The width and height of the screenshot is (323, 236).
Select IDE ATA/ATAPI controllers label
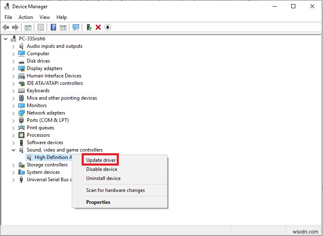point(55,83)
